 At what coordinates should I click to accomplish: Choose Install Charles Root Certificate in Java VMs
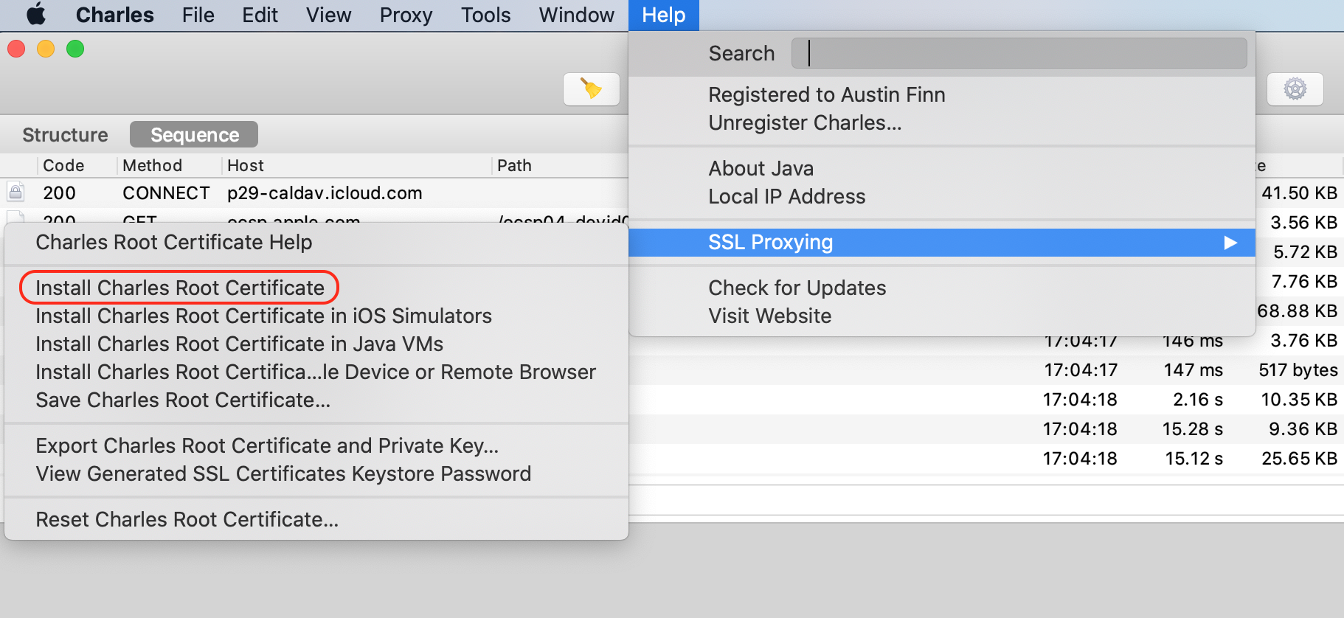[316, 344]
